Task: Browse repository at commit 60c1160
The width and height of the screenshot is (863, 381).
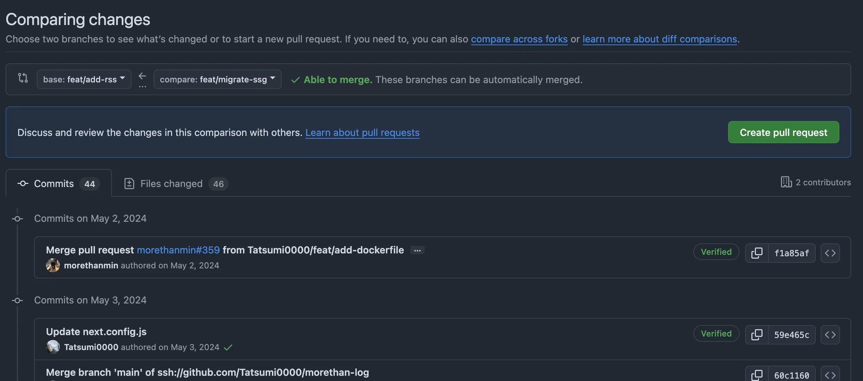Action: 830,374
